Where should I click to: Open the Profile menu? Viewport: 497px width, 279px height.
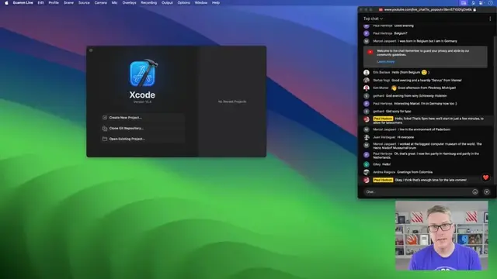point(54,3)
